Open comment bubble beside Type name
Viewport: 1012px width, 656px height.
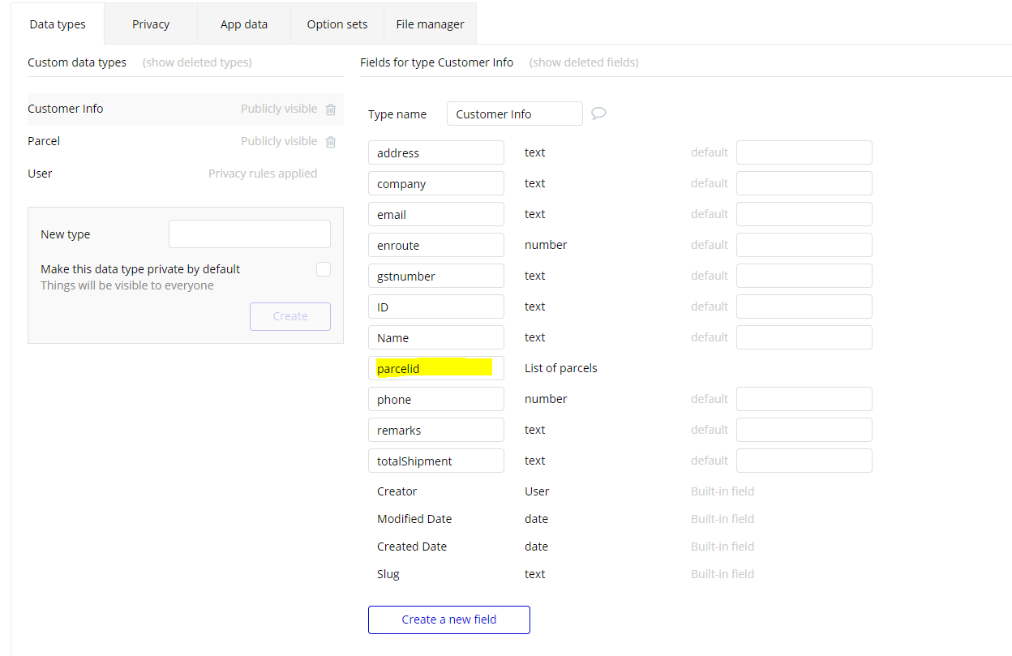coord(598,114)
